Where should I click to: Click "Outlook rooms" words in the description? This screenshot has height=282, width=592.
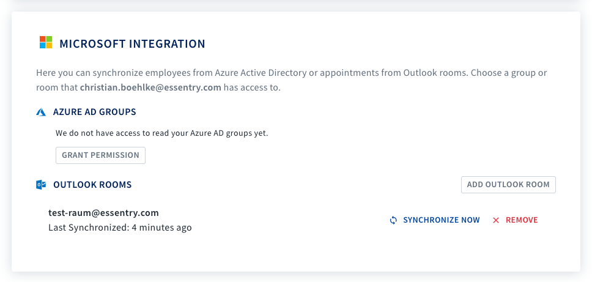(435, 72)
